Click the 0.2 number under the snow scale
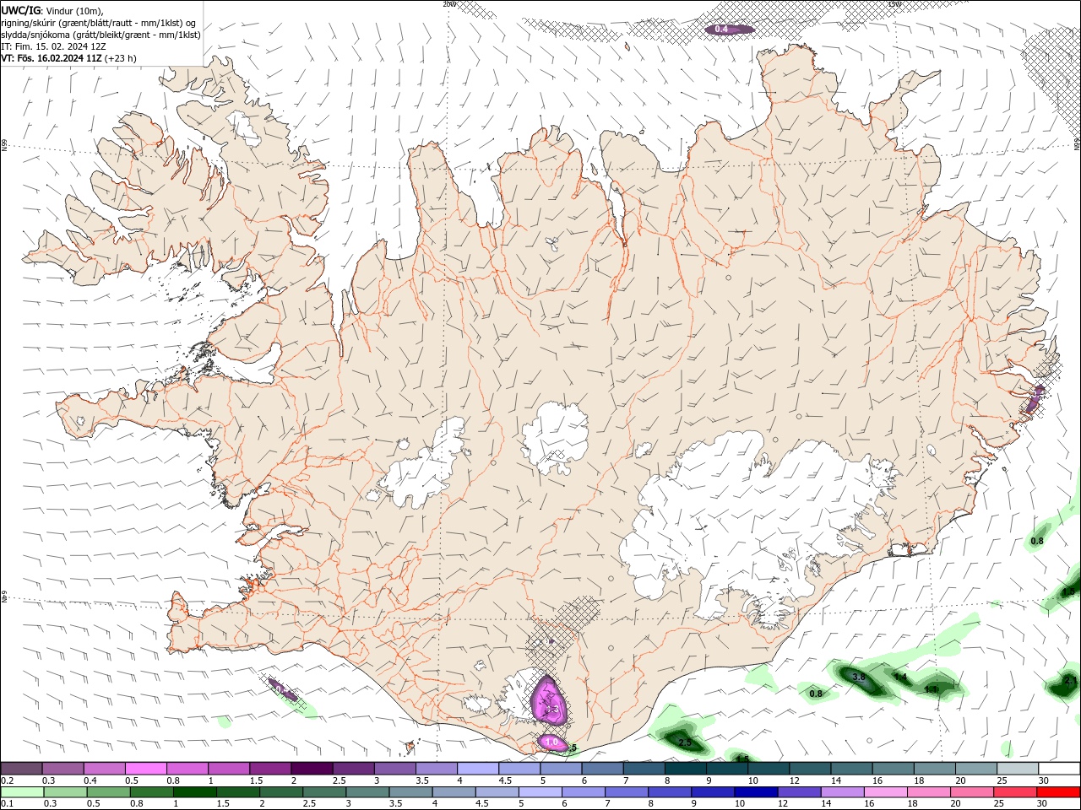Viewport: 1081px width, 810px height. 7,780
